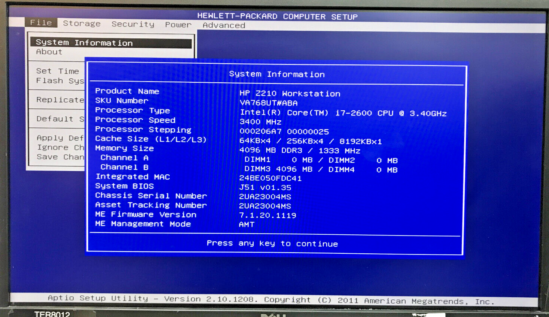
Task: Click the Processor Stepping label
Action: (x=143, y=129)
